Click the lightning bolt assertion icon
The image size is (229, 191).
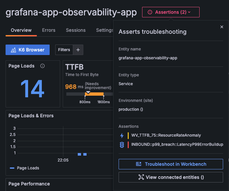click(122, 135)
